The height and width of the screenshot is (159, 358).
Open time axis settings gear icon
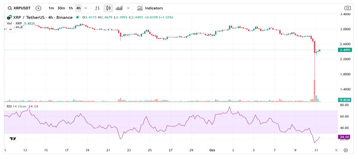tap(346, 150)
